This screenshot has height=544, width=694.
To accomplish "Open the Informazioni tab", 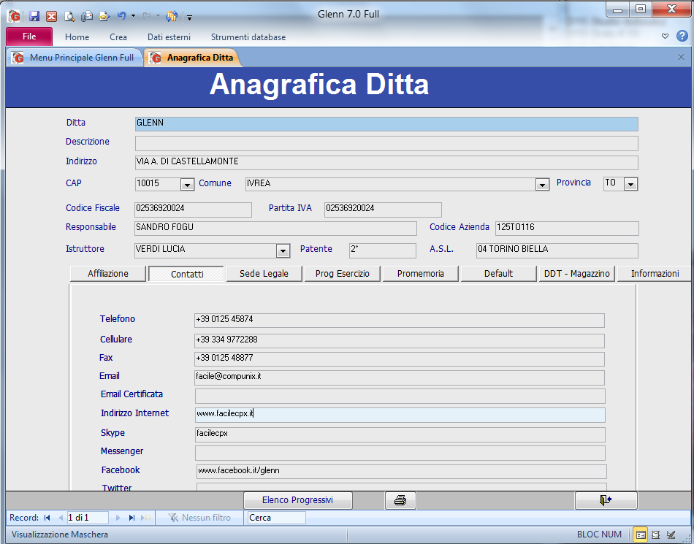I will [x=655, y=274].
